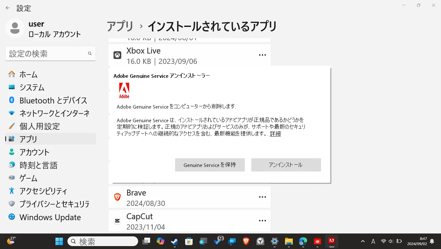Show hidden system tray icons

coord(363,241)
